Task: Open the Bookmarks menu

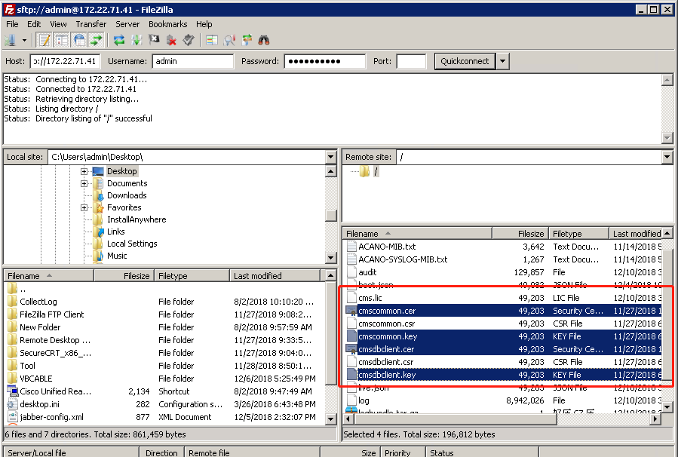Action: tap(167, 24)
